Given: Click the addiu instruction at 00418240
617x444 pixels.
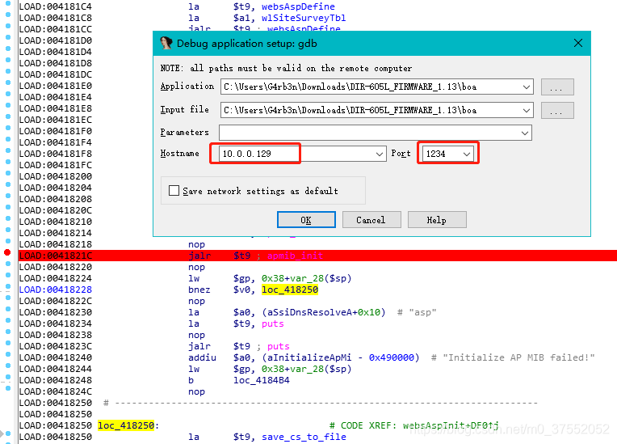Looking at the screenshot, I should click(202, 357).
